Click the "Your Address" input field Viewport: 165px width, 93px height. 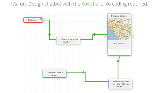(x=119, y=45)
